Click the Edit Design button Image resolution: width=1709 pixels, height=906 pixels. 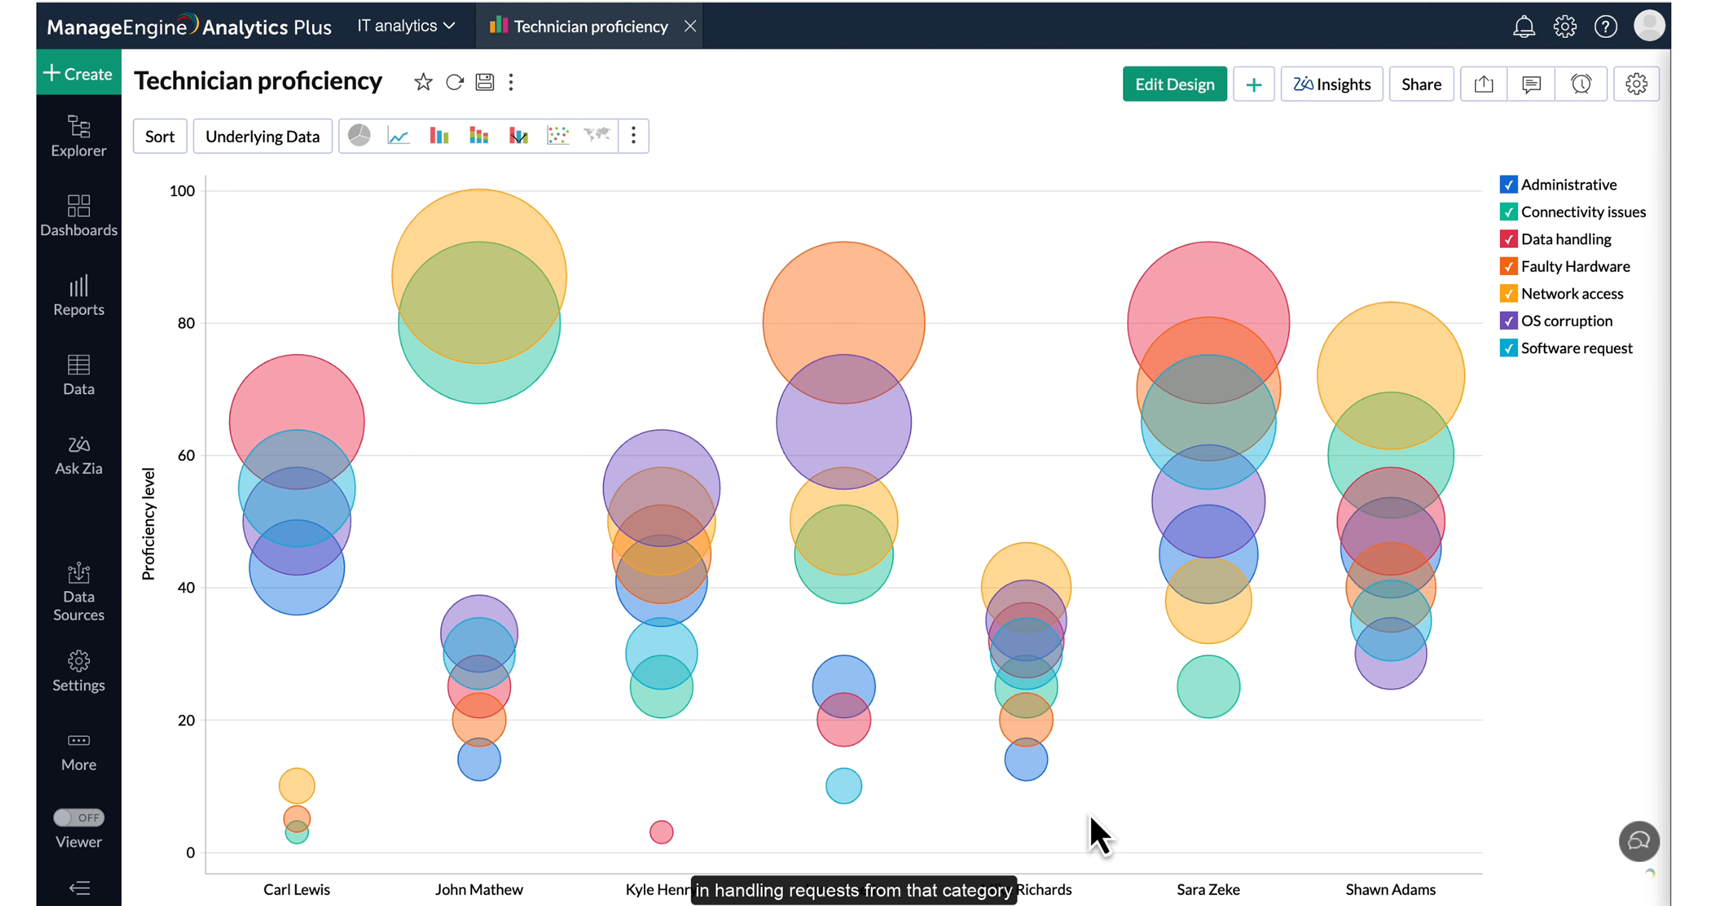coord(1174,84)
